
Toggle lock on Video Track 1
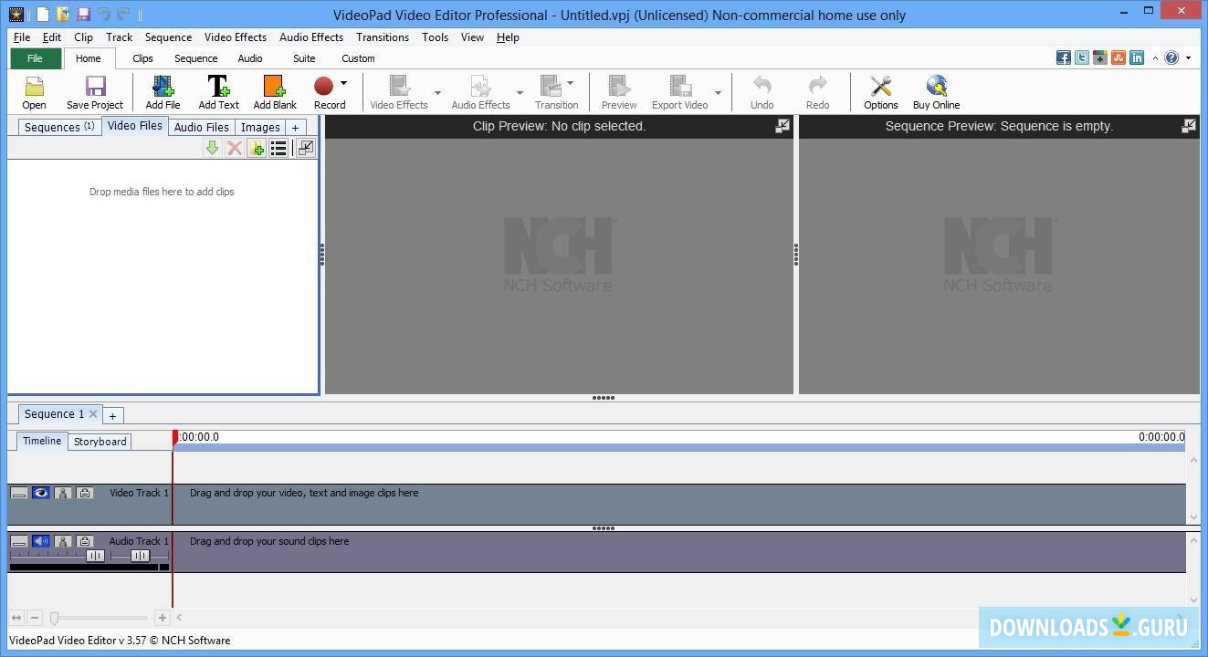[x=85, y=493]
